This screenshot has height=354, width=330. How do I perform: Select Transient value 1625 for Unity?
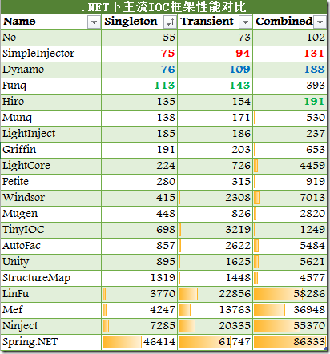click(x=238, y=262)
